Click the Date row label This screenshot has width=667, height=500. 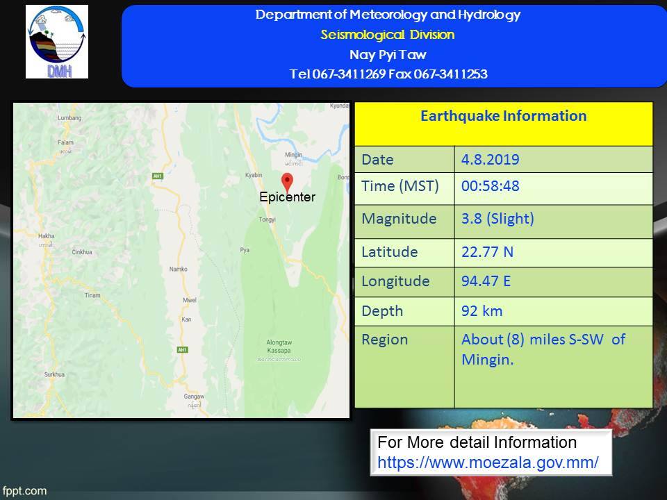pyautogui.click(x=377, y=160)
